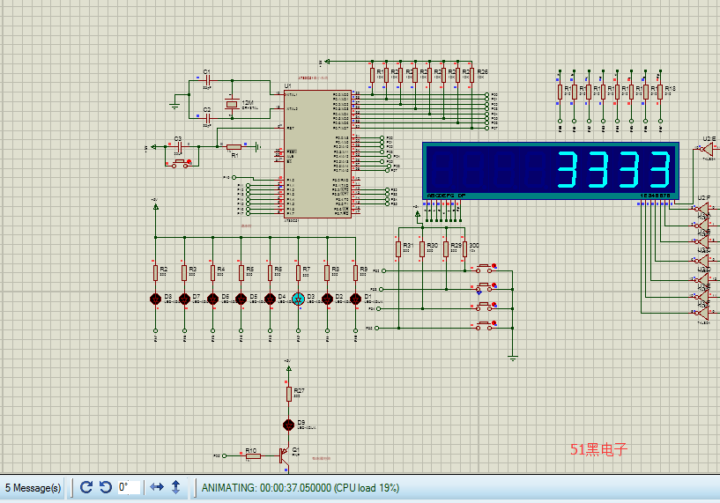This screenshot has width=720, height=503.
Task: Open the 5 Message(s) simulation log
Action: click(x=33, y=488)
